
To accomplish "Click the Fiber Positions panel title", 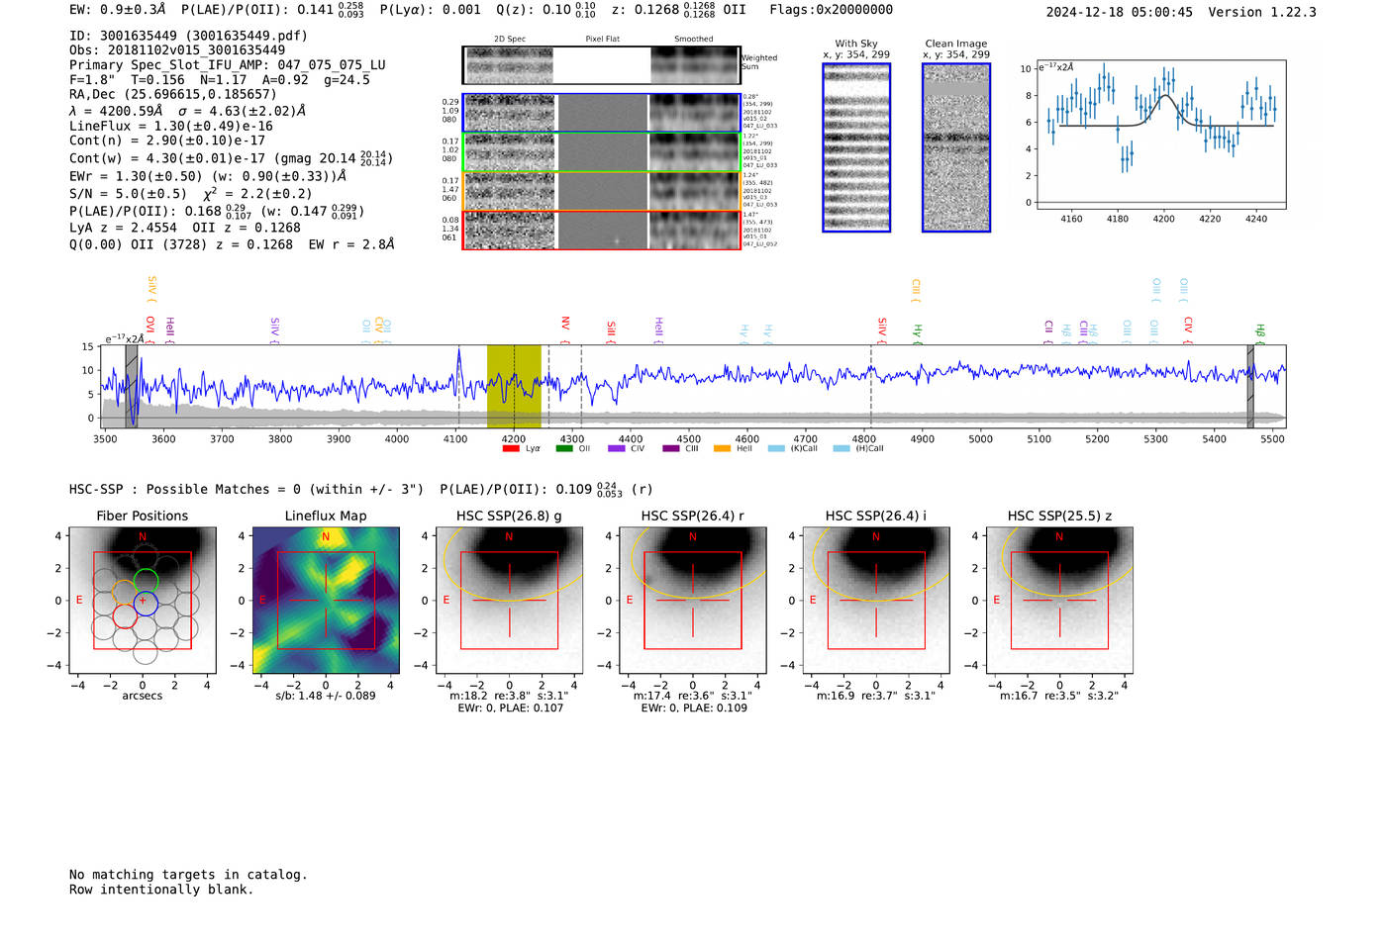I will [x=143, y=517].
